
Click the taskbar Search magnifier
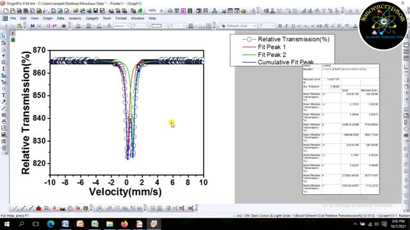(21, 224)
